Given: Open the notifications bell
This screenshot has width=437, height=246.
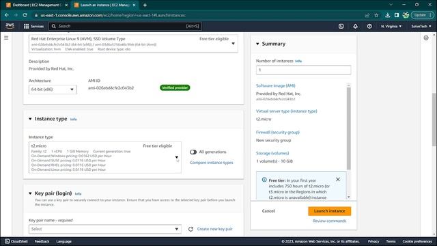Looking at the screenshot, I should [x=355, y=26].
